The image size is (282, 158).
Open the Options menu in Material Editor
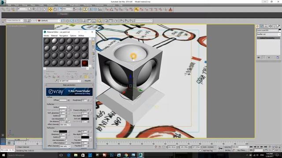(73, 36)
